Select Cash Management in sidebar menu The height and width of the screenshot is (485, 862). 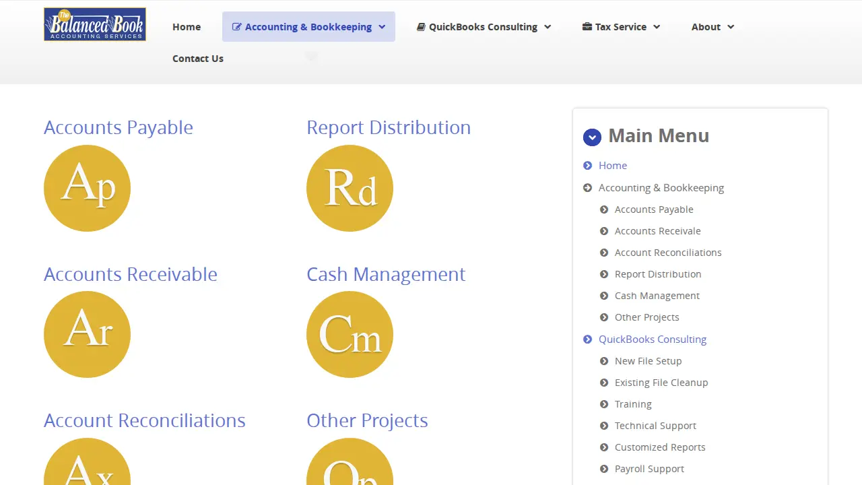click(657, 296)
